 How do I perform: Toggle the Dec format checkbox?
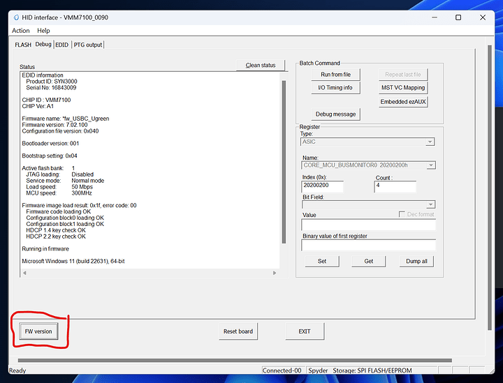pyautogui.click(x=402, y=214)
